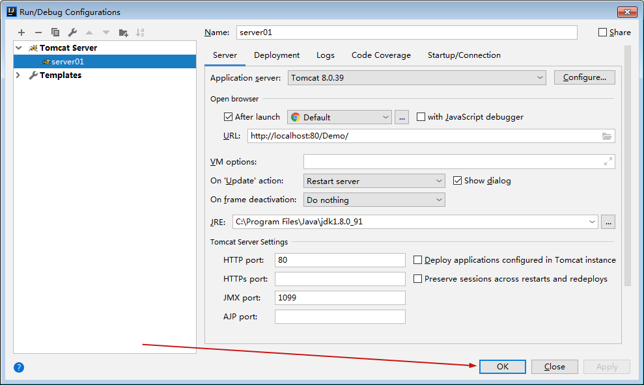Screen dimensions: 644x385
Task: Expand VM options field with arrows icon
Action: [608, 162]
